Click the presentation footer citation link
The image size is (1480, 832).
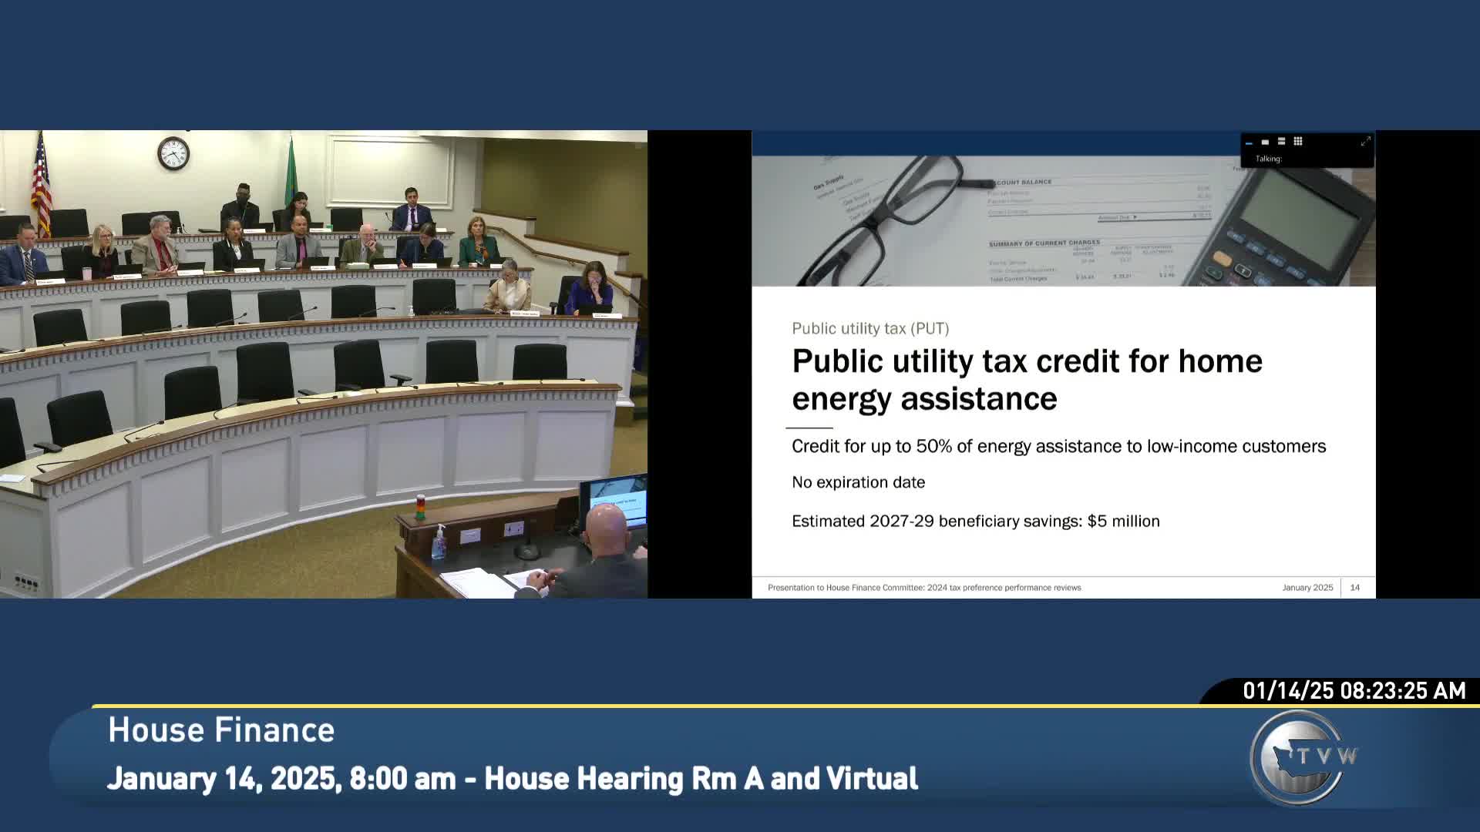pos(925,587)
